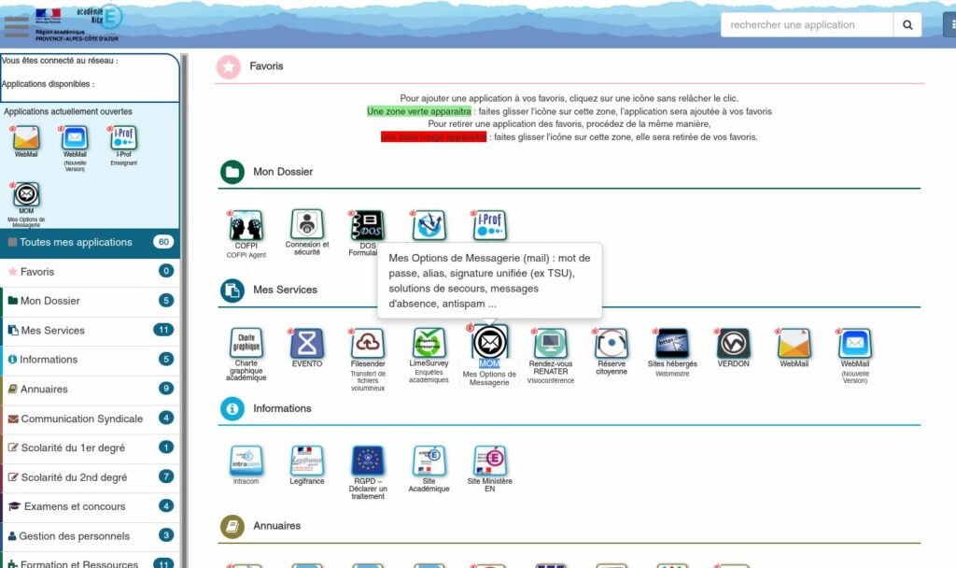Launch DOS Formulaires

point(367,225)
